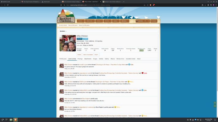Open the browser downloads icon
This screenshot has width=218, height=122.
click(x=205, y=5)
